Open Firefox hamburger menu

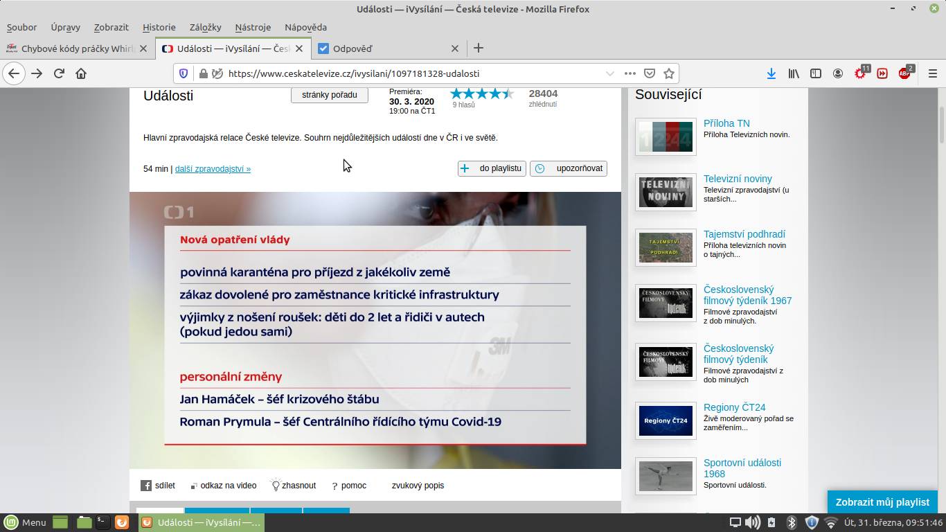pyautogui.click(x=932, y=73)
